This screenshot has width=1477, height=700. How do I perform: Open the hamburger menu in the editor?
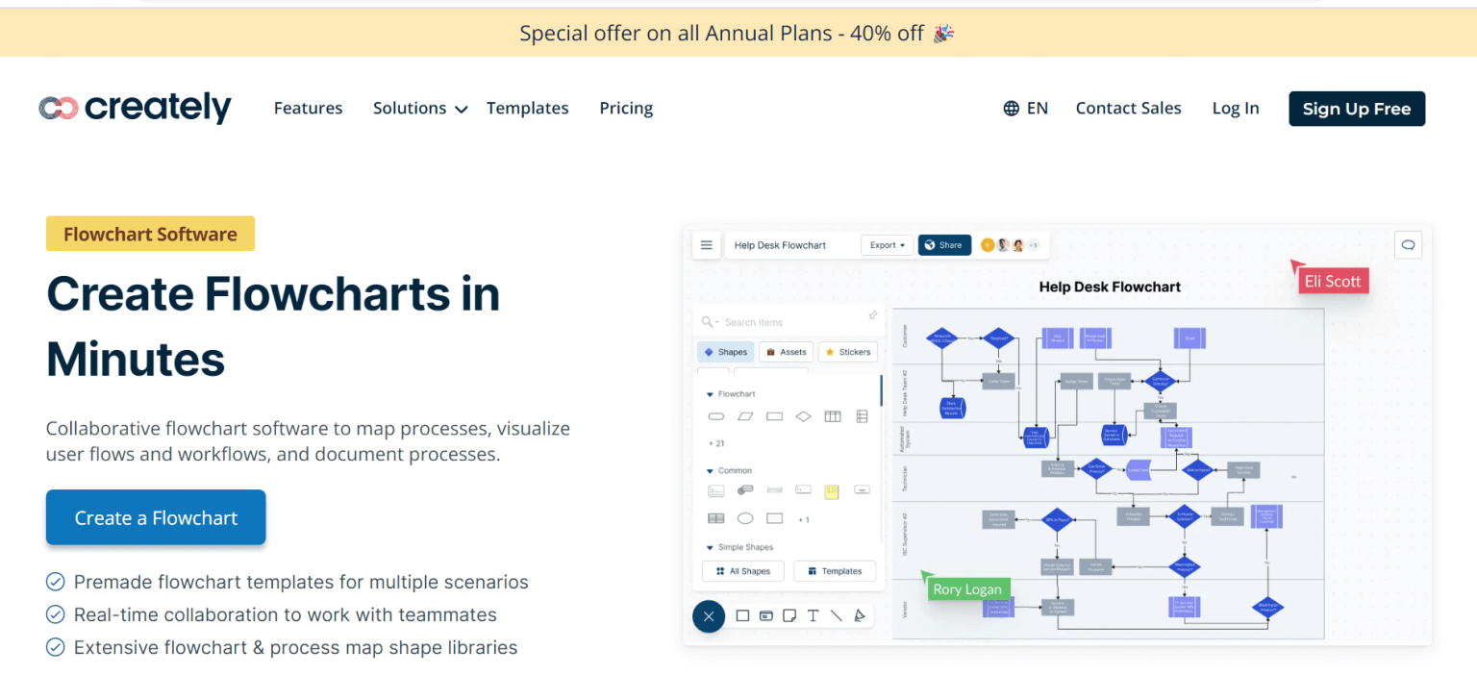tap(707, 245)
